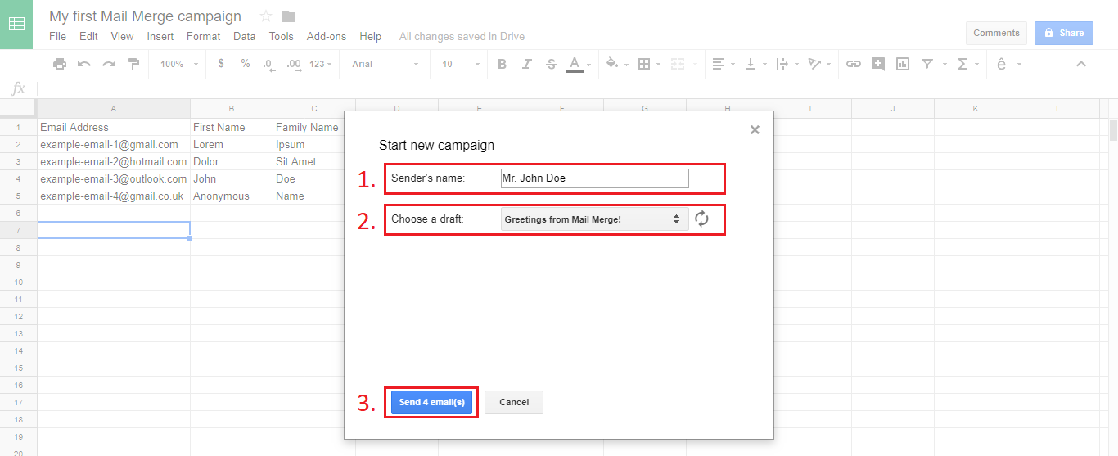Click the Functions sigma icon
The image size is (1118, 456).
point(962,64)
